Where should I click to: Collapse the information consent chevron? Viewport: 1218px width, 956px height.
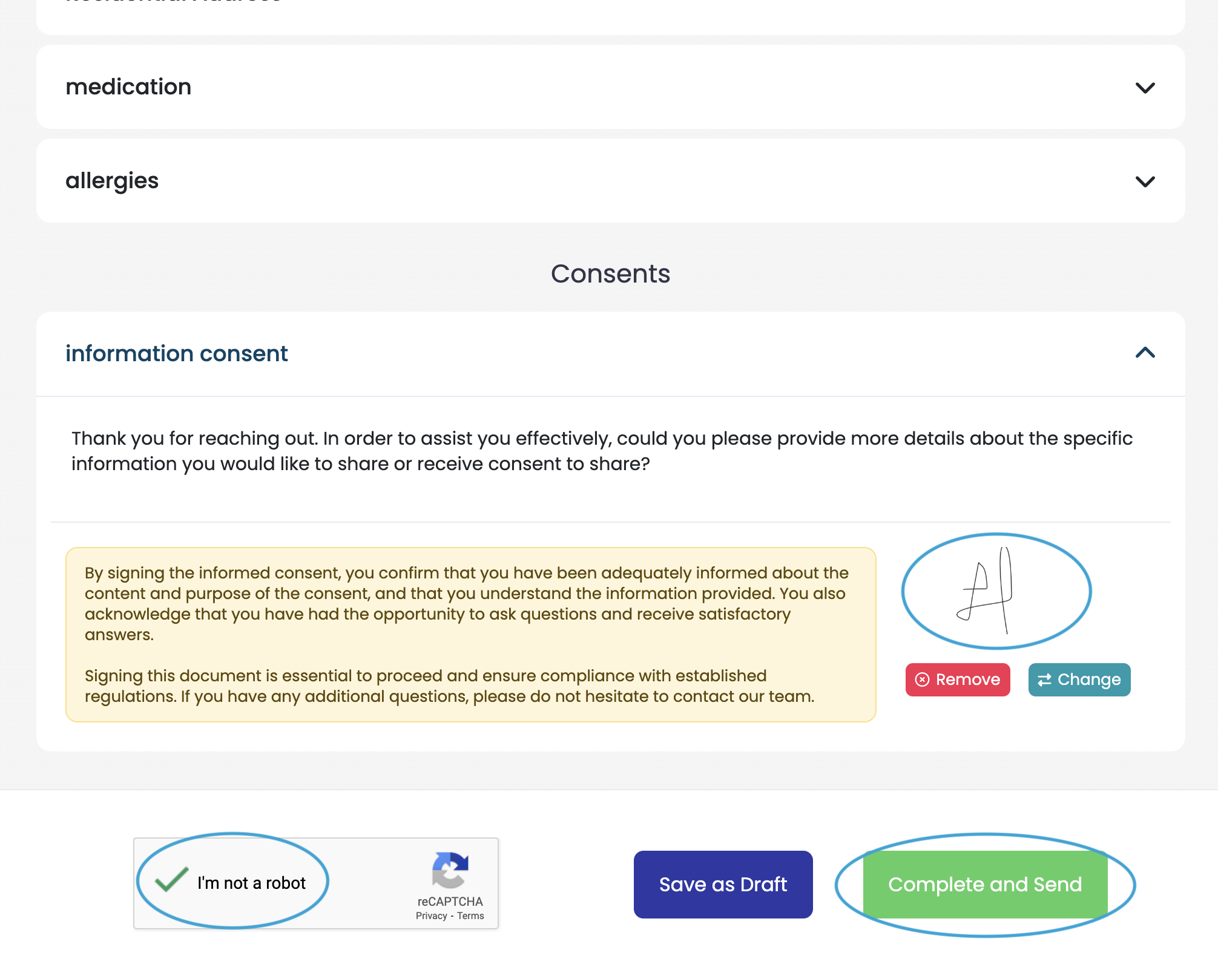[x=1145, y=353]
